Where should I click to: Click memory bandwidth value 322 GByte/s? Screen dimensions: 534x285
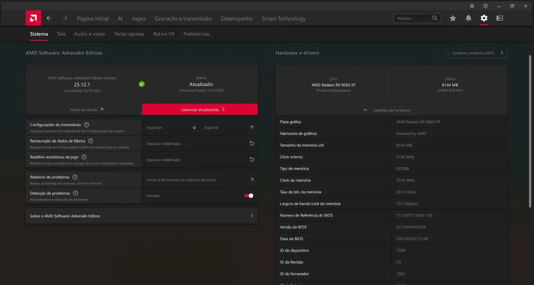coord(407,204)
